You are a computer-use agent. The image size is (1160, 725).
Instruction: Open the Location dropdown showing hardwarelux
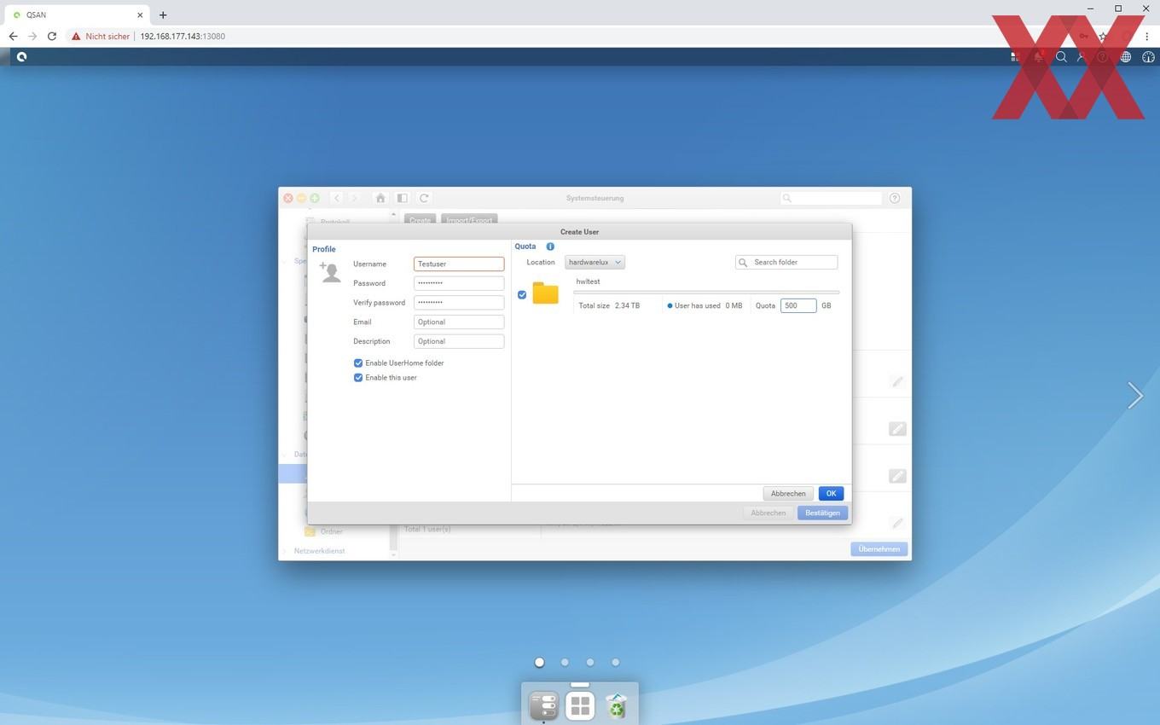pos(594,263)
